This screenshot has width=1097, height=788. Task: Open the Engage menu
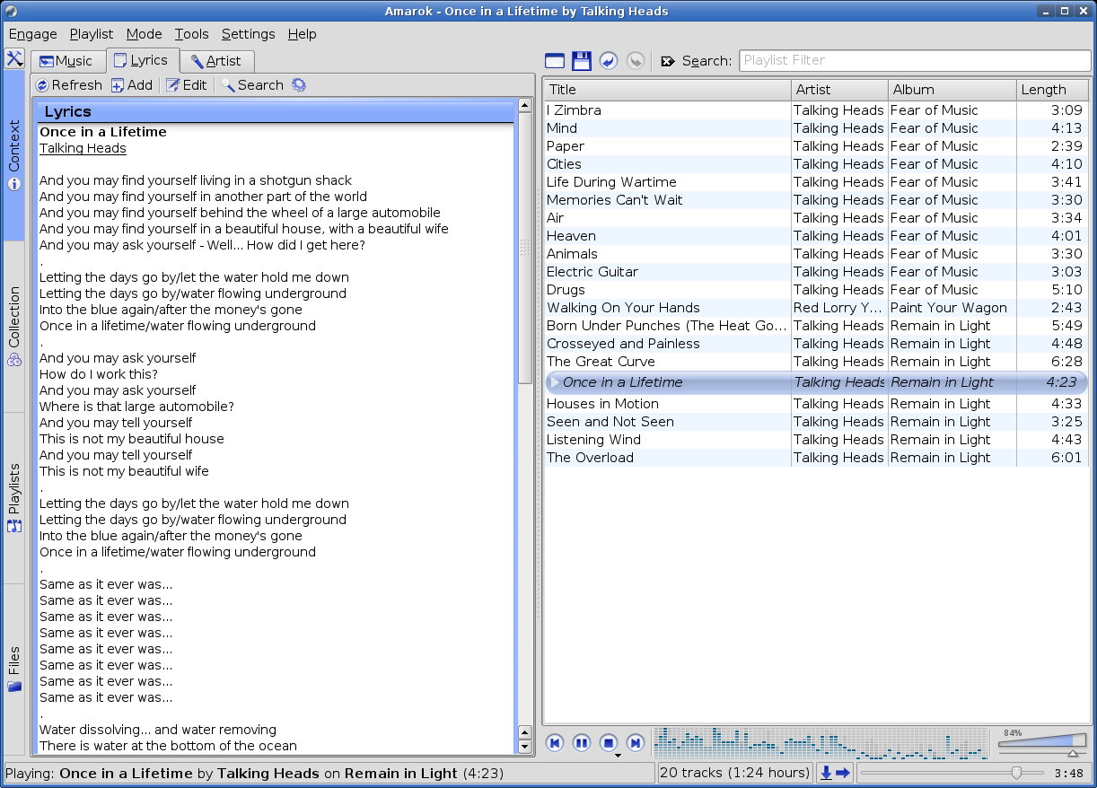33,34
